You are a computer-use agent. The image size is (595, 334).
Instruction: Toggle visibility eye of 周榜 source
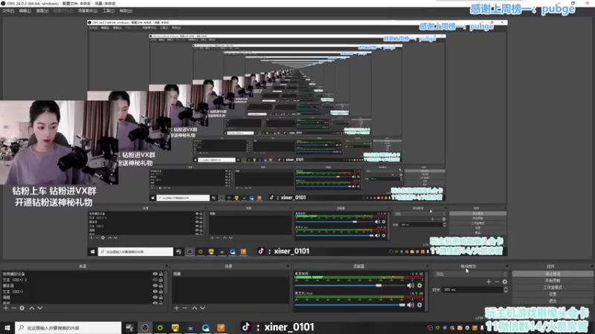pos(155,298)
